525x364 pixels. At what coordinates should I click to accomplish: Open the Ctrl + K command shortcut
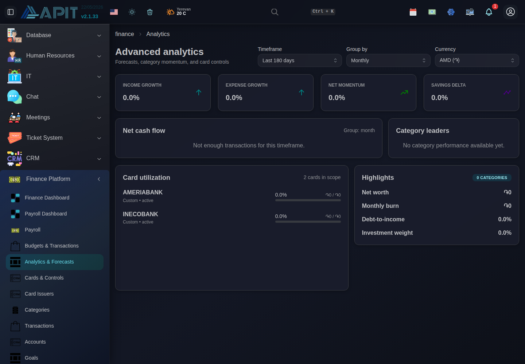tap(323, 12)
